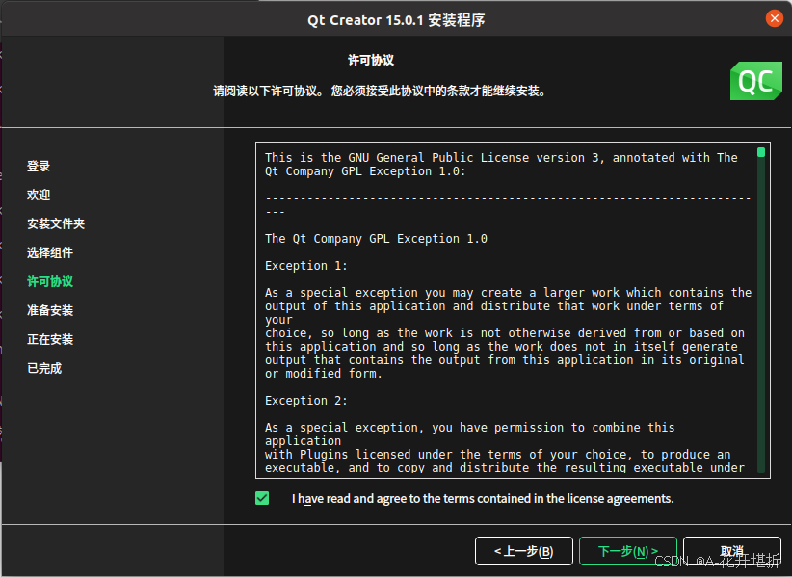This screenshot has width=792, height=577.
Task: Click the 取消 cancel button
Action: (732, 551)
